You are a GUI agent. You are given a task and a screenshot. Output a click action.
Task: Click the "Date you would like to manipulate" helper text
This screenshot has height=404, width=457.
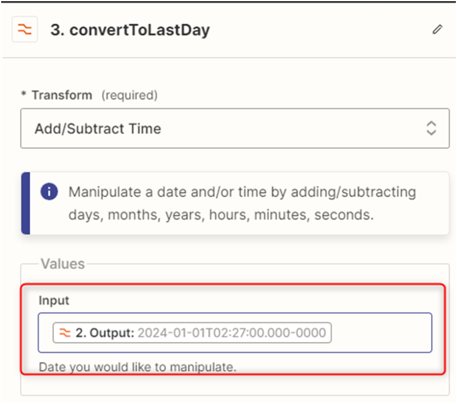(x=137, y=367)
